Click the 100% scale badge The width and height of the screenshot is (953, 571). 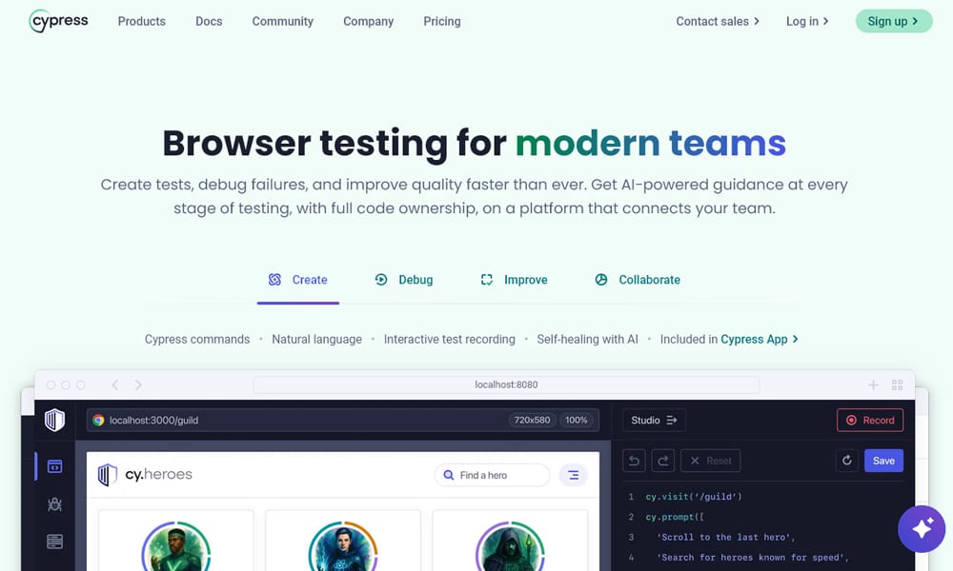coord(577,420)
